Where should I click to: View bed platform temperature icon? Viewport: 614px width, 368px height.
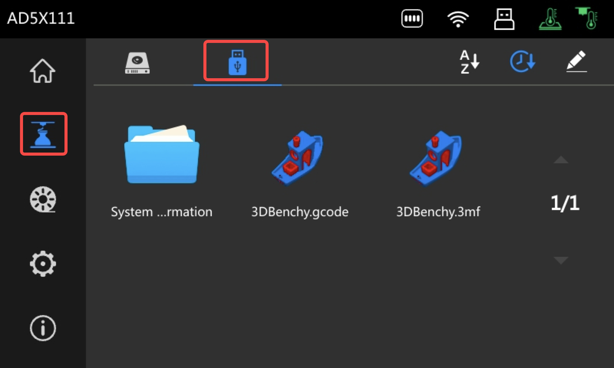(x=550, y=20)
